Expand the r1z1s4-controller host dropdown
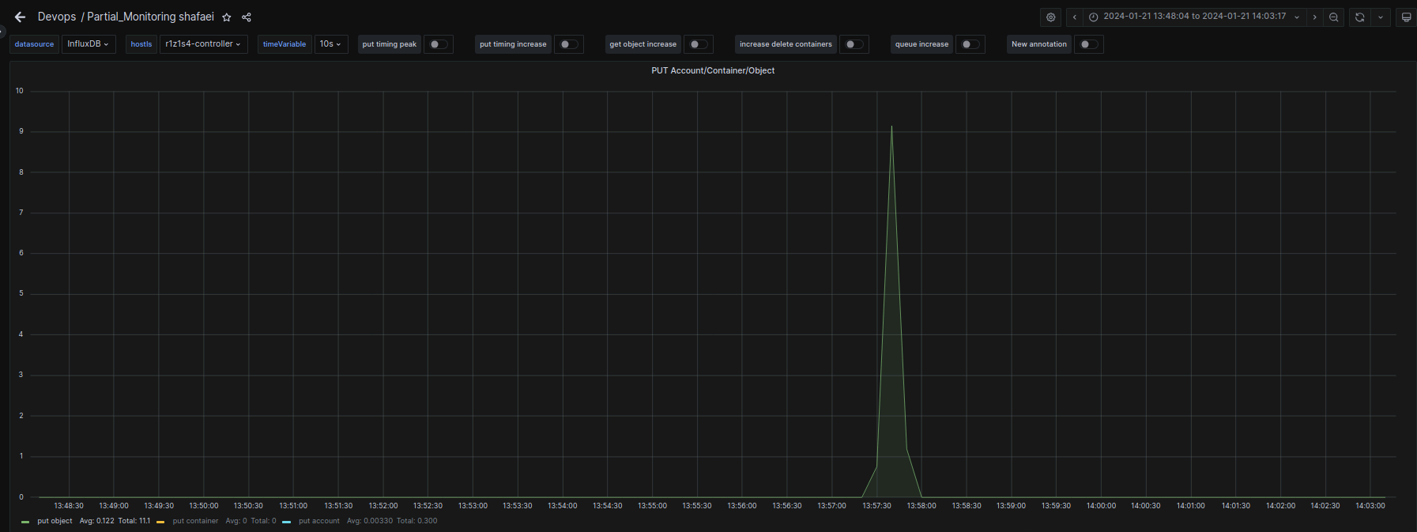1417x532 pixels. coord(203,44)
